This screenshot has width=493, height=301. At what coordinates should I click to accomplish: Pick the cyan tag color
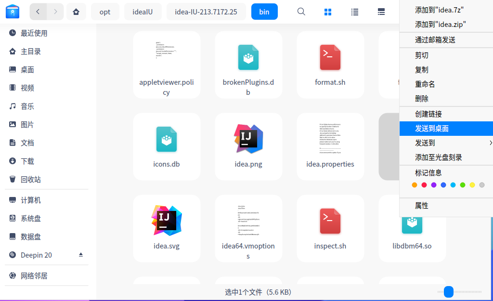click(453, 185)
